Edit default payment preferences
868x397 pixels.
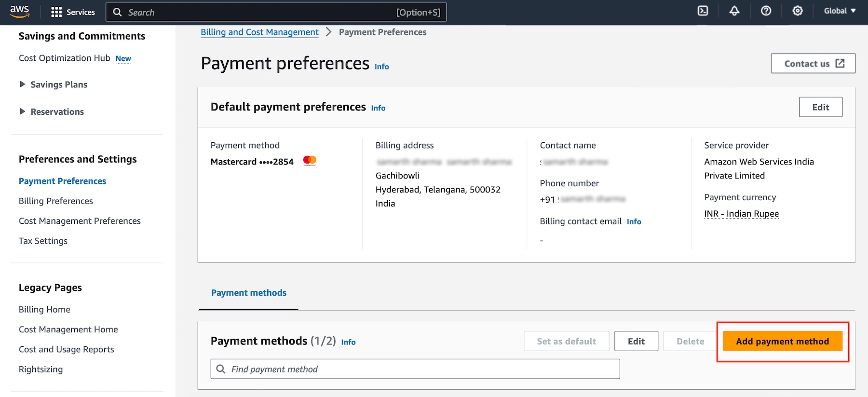pyautogui.click(x=820, y=107)
